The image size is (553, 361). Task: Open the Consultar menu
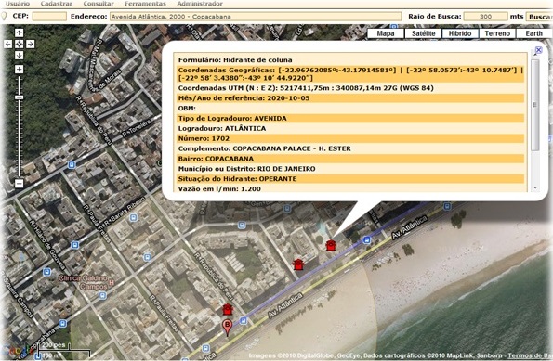(x=99, y=4)
